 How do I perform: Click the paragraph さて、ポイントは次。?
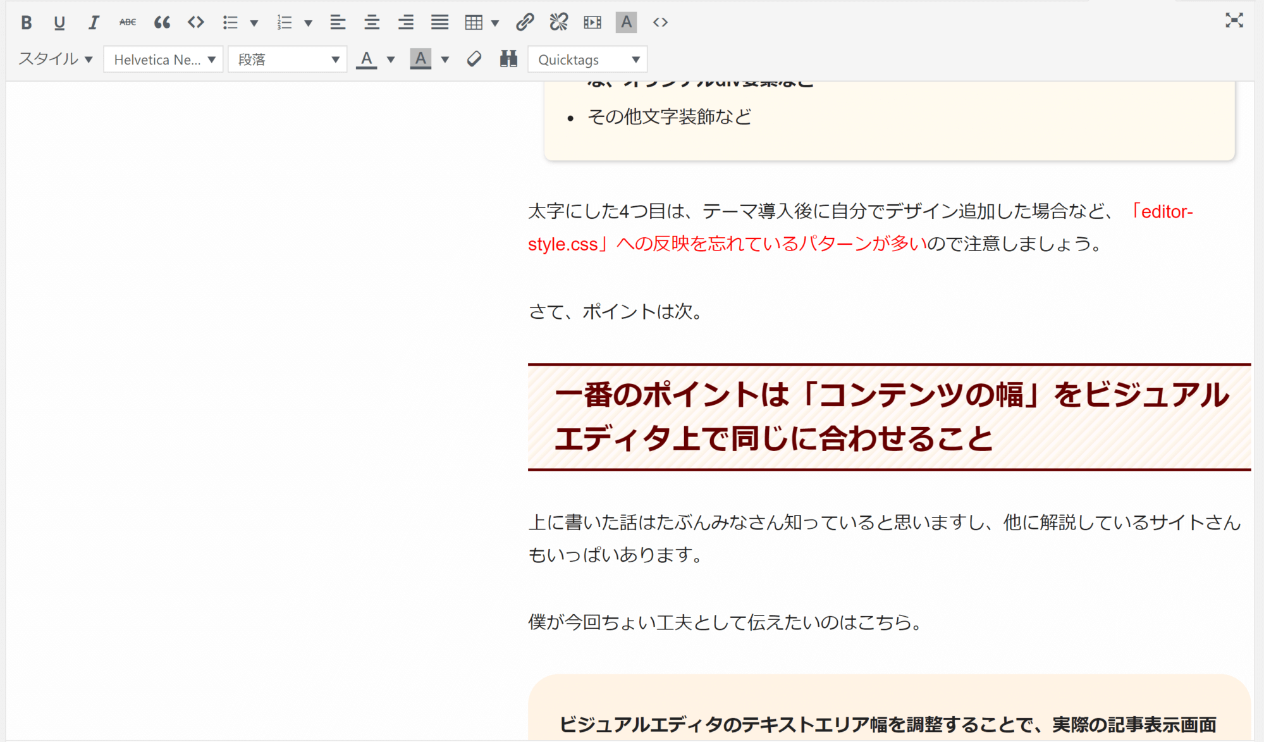[617, 312]
